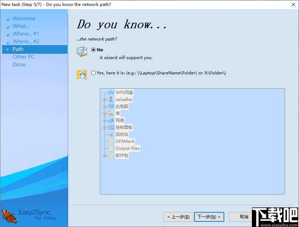This screenshot has width=299, height=227.
Task: Switch to the Other PC wizard step
Action: pos(23,57)
